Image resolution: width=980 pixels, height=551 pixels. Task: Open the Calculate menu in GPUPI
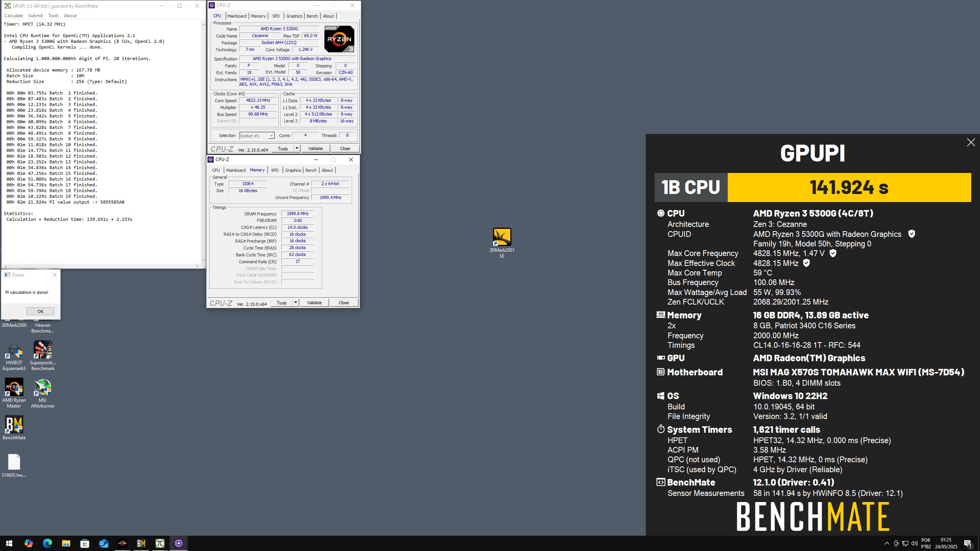pos(13,16)
